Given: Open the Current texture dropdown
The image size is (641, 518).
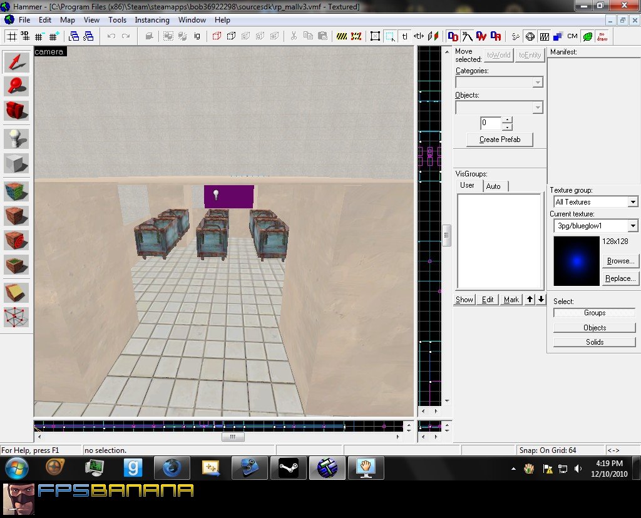Looking at the screenshot, I should 633,225.
